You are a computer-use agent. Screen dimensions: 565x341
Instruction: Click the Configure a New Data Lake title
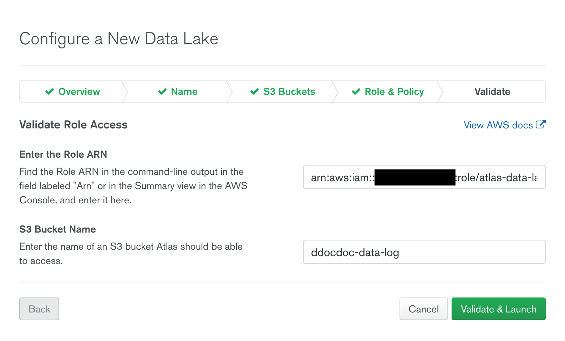point(119,39)
